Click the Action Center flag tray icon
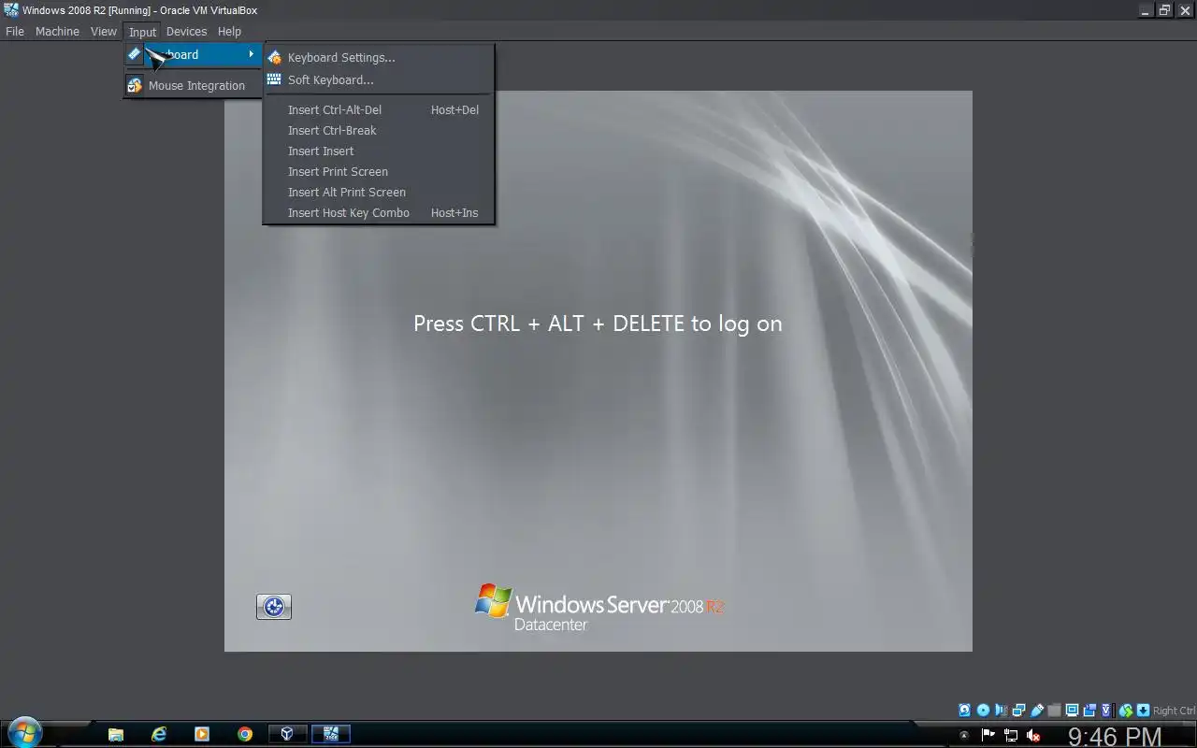 click(x=988, y=736)
